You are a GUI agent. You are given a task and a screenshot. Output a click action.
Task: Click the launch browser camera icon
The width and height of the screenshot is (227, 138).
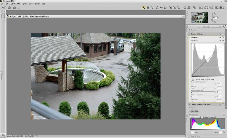(x=9, y=8)
